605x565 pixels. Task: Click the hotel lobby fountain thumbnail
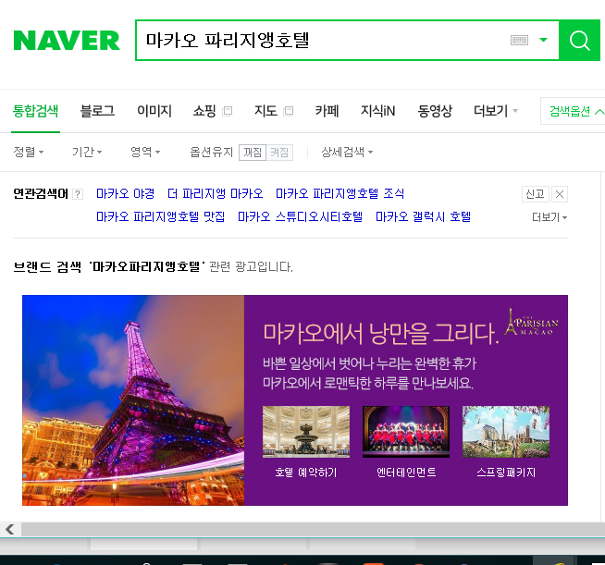click(306, 432)
